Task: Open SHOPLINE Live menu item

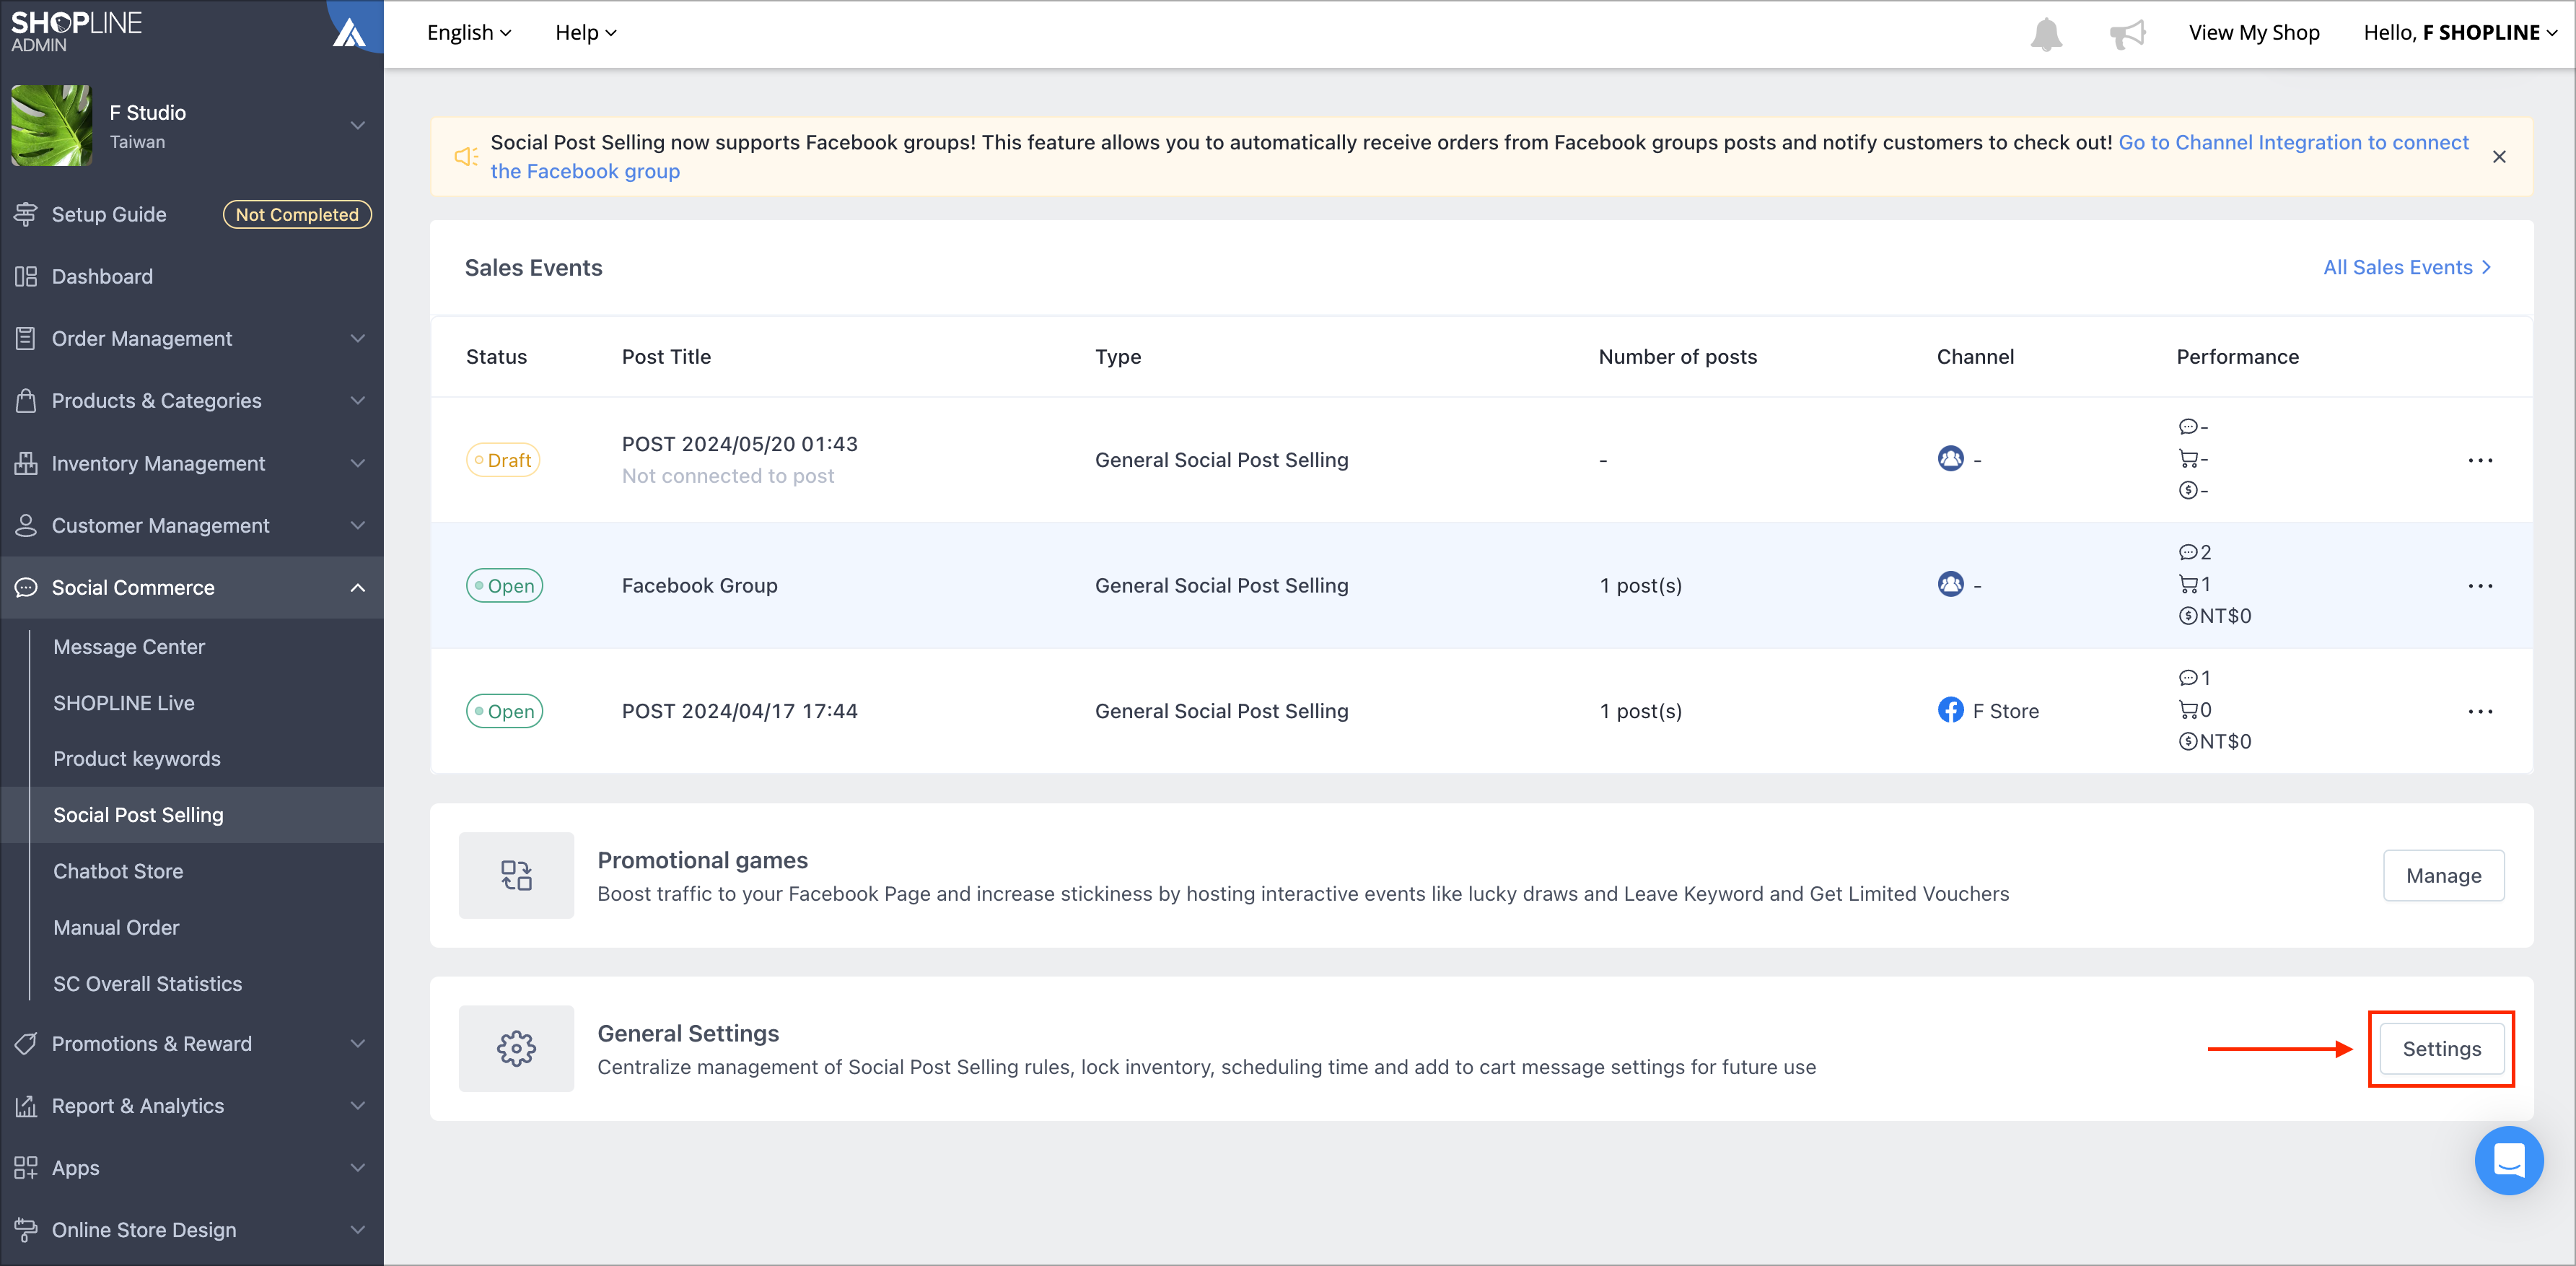Action: click(124, 702)
